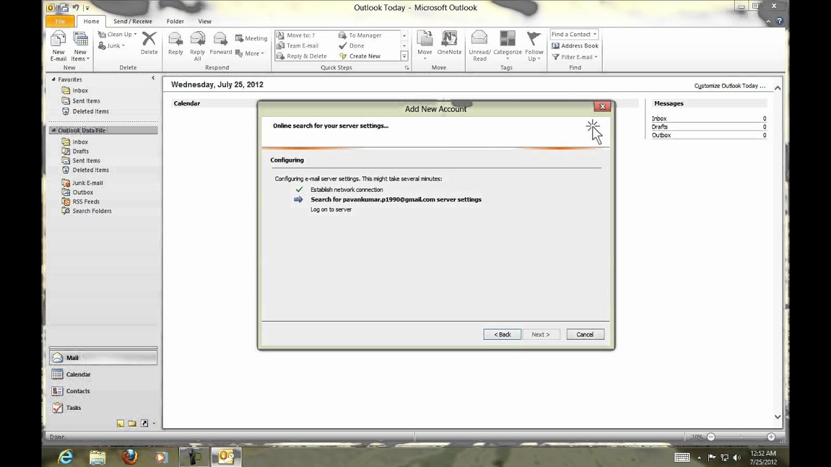The height and width of the screenshot is (467, 831).
Task: Click the New E-mail ribbon icon
Action: 58,46
